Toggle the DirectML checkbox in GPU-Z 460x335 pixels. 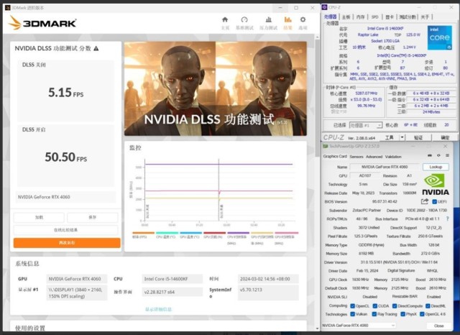(x=428, y=306)
